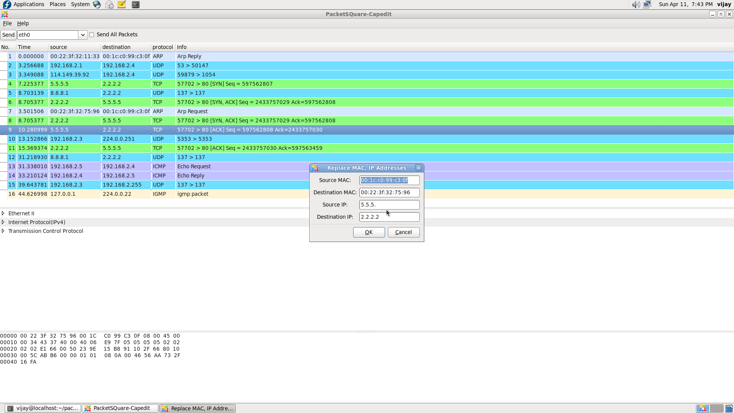Image resolution: width=734 pixels, height=413 pixels.
Task: Launch the terminal icon in top panel
Action: tap(136, 5)
